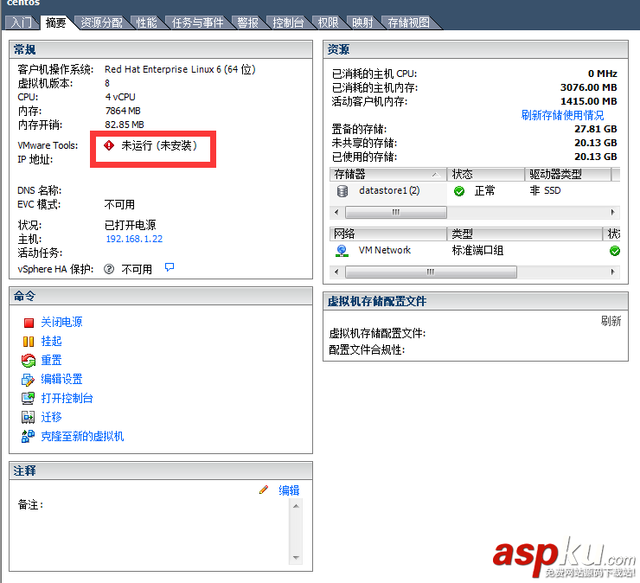
Task: Click the 网络 column header
Action: pos(387,234)
